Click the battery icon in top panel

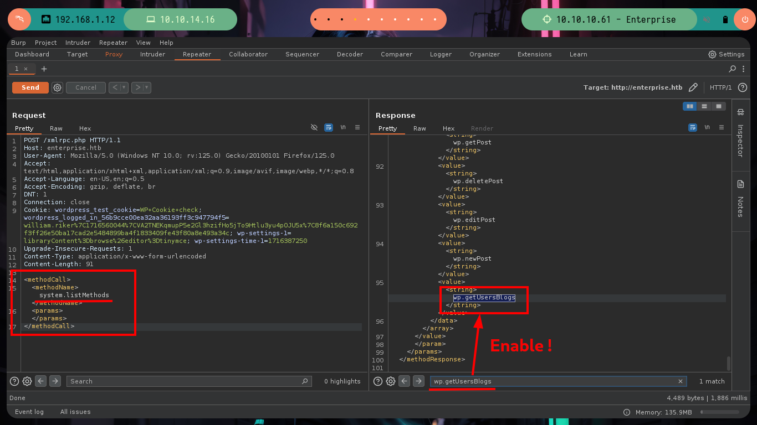click(x=725, y=19)
